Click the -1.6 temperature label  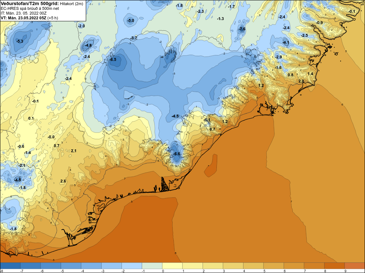[x=278, y=68]
